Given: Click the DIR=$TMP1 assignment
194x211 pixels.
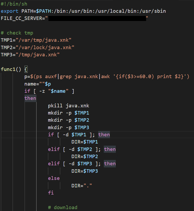Looking at the screenshot, I should [x=85, y=142].
